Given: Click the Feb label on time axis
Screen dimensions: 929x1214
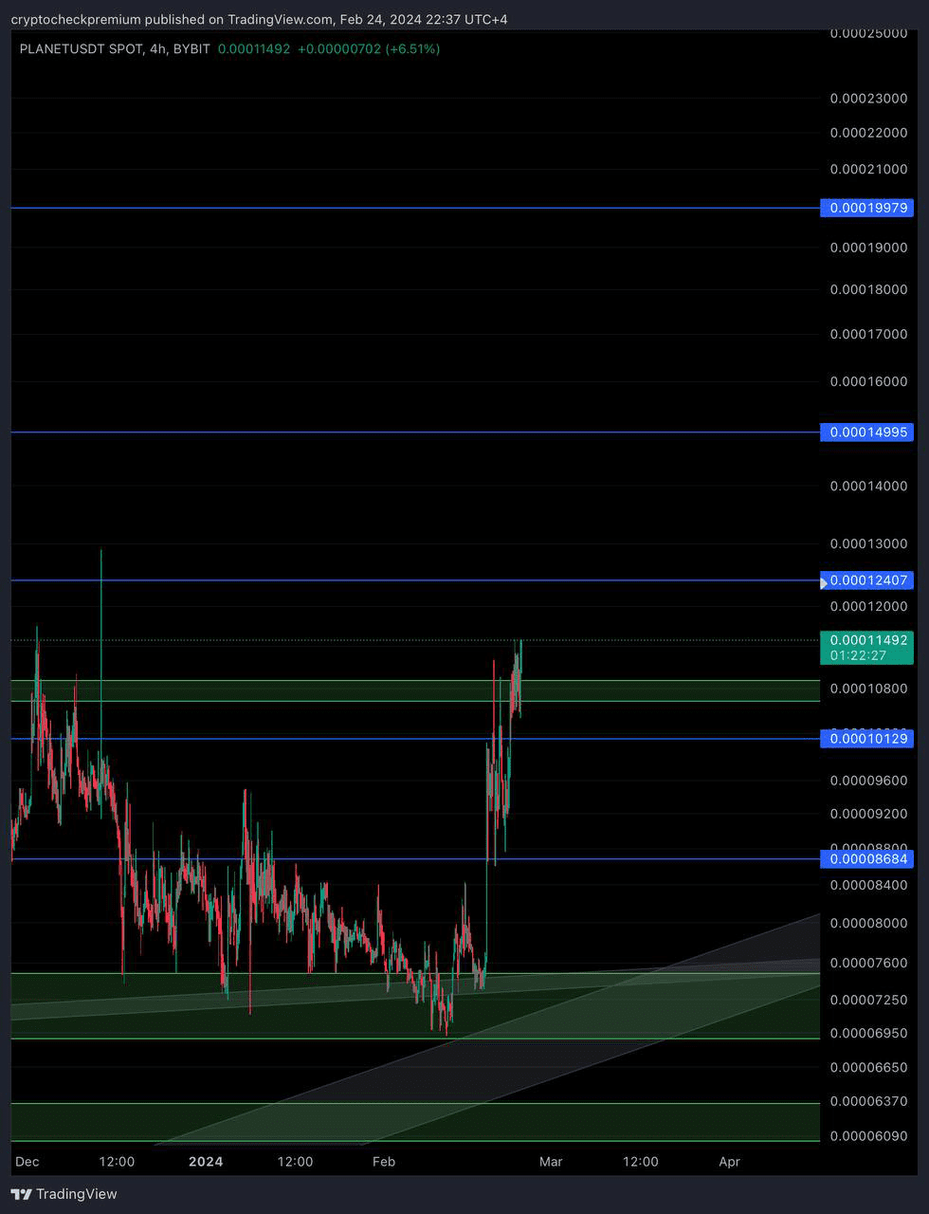Looking at the screenshot, I should point(383,1162).
